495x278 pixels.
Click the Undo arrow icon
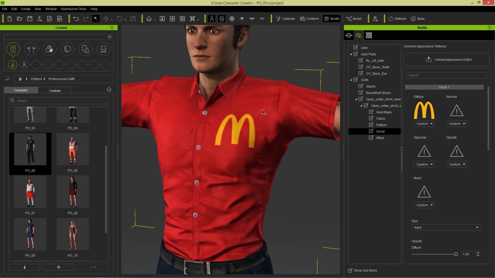[x=76, y=19]
